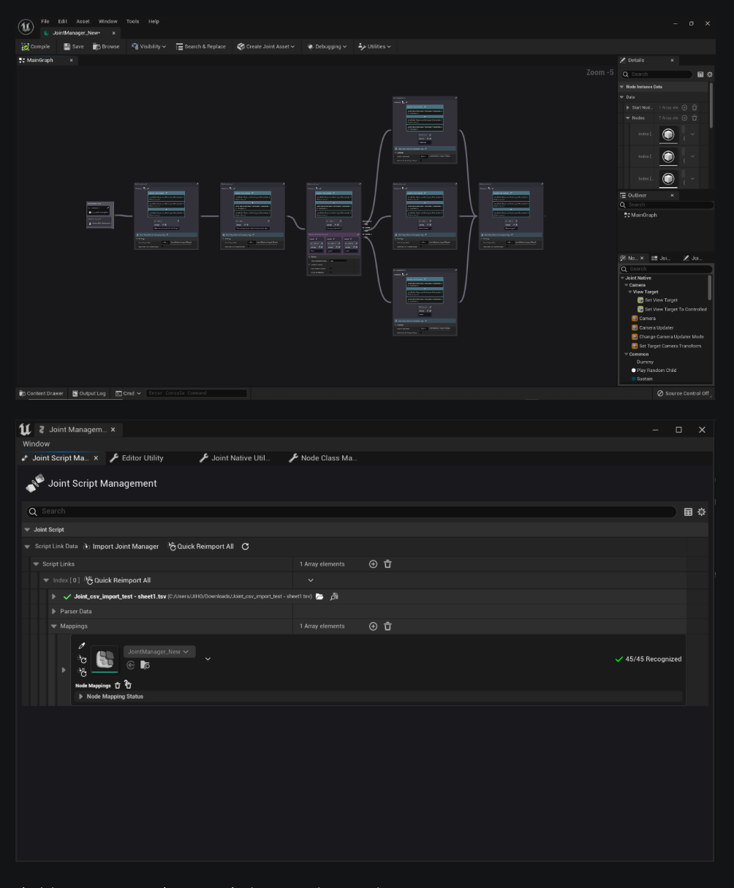734x888 pixels.
Task: Click the eyedropper picker beside mapping thumbnail
Action: pyautogui.click(x=83, y=646)
